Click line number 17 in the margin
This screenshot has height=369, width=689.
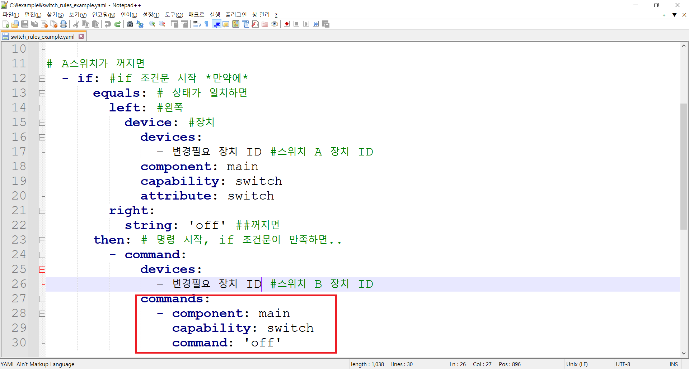tap(19, 152)
